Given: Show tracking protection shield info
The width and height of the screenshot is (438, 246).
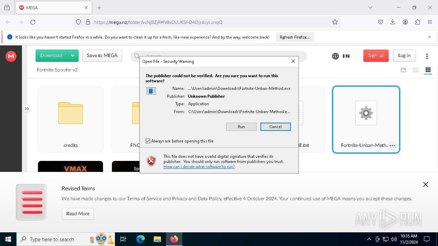Looking at the screenshot, I should pos(78,22).
